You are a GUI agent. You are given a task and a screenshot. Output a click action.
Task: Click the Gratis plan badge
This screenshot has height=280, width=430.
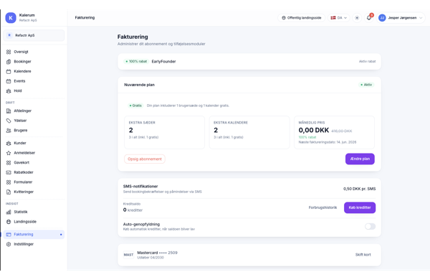[x=135, y=106]
